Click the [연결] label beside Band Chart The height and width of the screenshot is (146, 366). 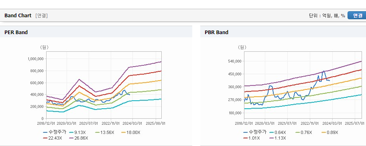coord(42,16)
